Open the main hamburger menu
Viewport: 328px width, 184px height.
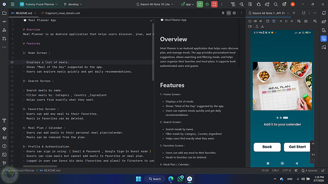tap(12, 4)
